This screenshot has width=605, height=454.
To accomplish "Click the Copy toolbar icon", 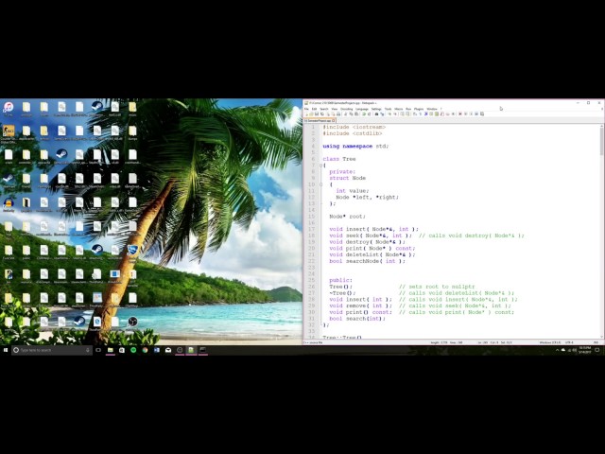I will [x=351, y=113].
